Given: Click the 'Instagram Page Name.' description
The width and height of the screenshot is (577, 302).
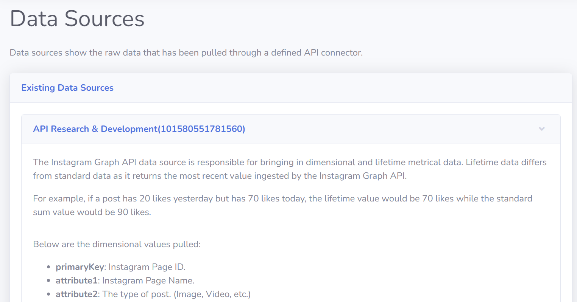Looking at the screenshot, I should pos(148,280).
